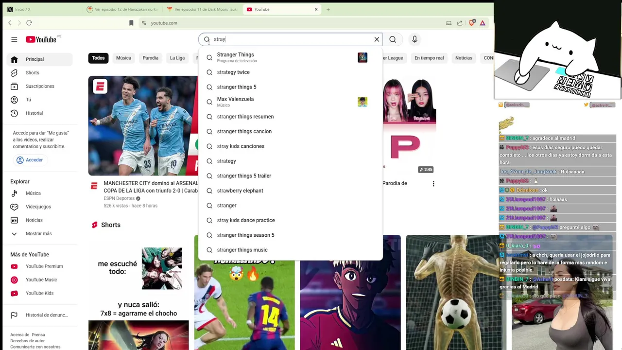Open Música under Explorar

(40, 193)
